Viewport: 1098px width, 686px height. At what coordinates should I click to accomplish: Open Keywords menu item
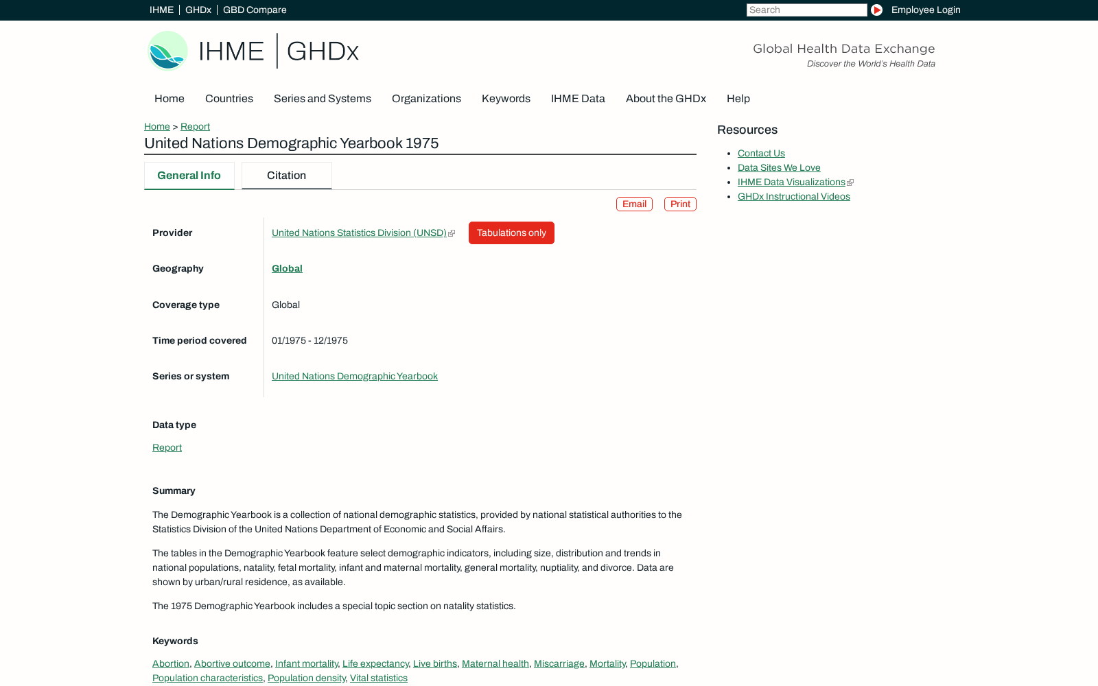(x=506, y=99)
